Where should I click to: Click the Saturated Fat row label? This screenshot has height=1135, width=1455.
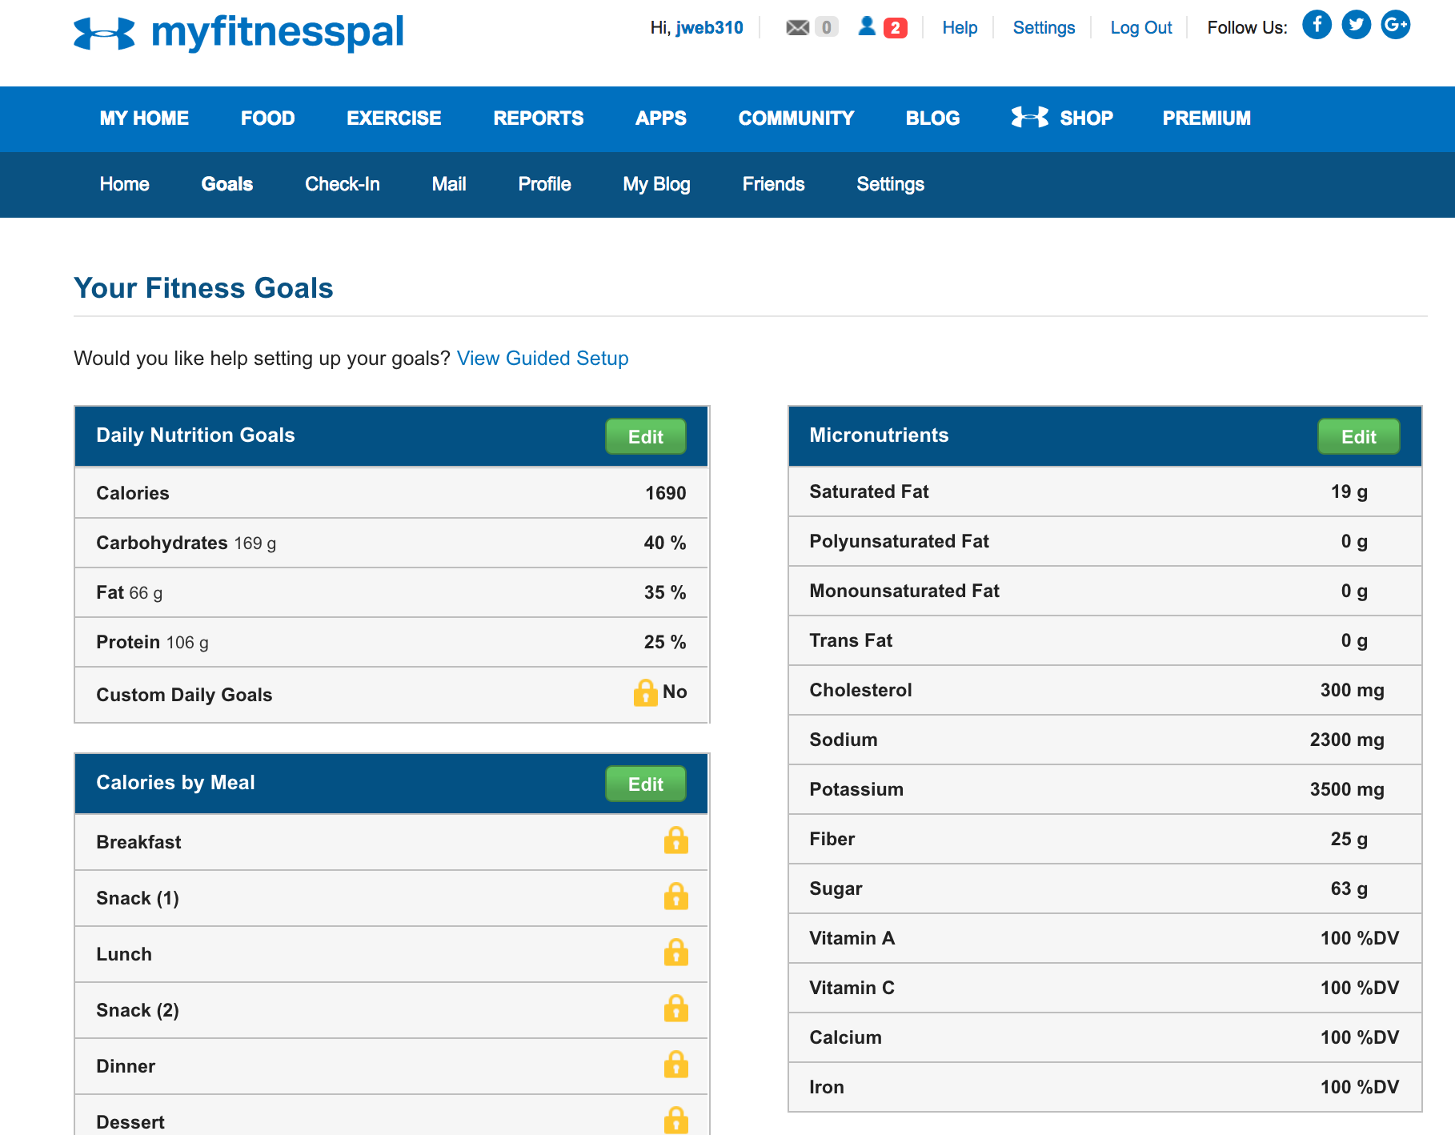pyautogui.click(x=869, y=491)
